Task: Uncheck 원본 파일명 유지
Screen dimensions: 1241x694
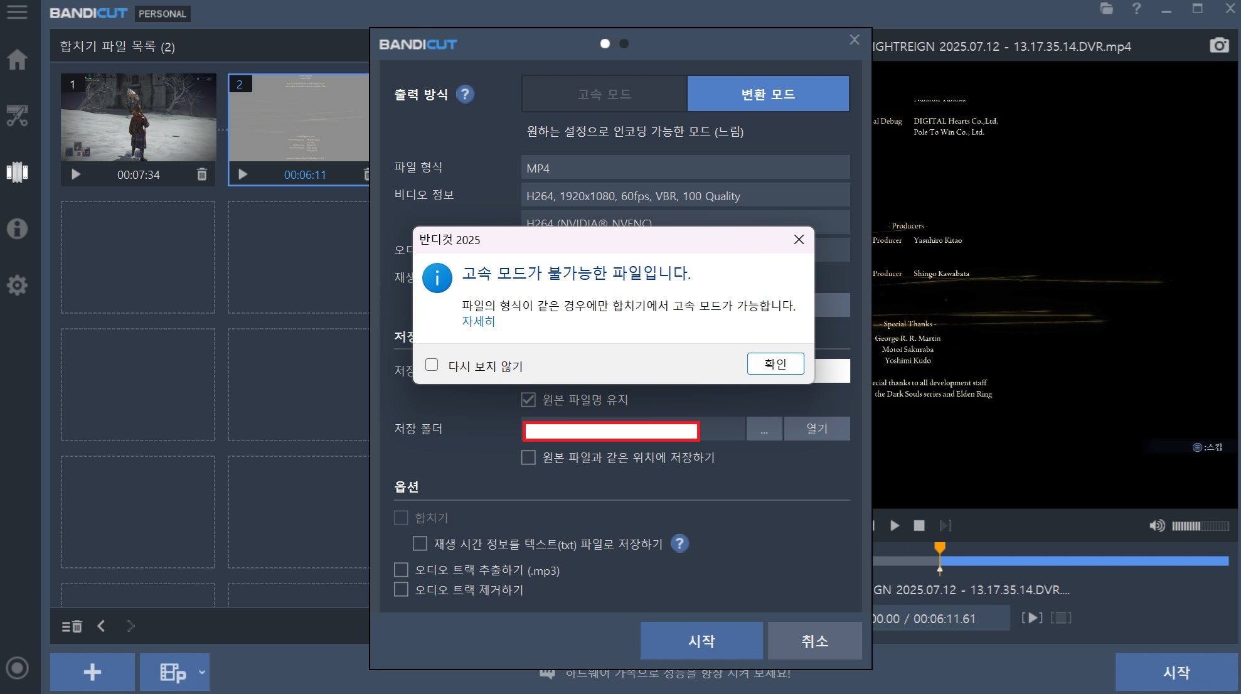Action: (528, 400)
